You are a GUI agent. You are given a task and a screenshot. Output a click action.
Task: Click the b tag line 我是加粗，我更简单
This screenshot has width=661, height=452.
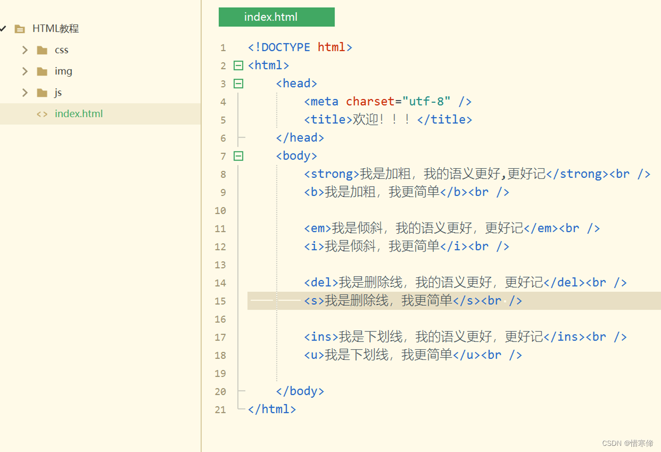(x=407, y=192)
